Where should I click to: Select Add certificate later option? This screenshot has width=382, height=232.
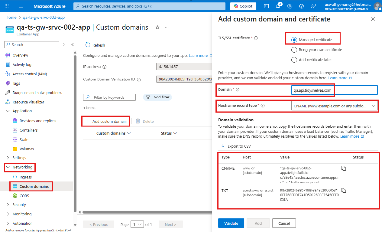point(294,60)
